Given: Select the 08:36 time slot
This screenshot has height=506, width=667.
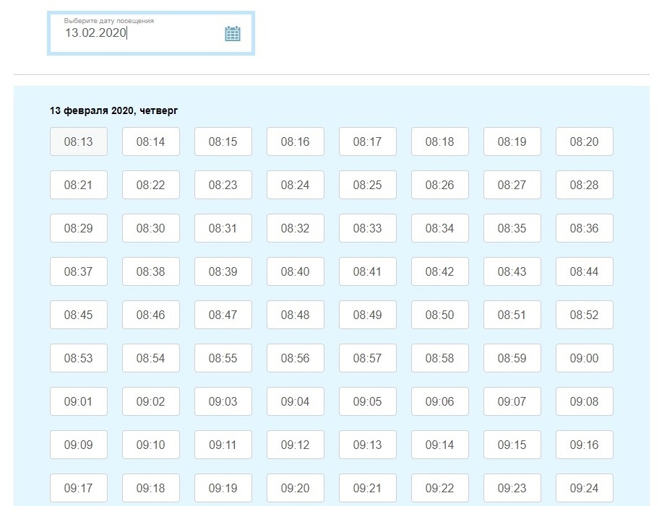Looking at the screenshot, I should (x=585, y=228).
